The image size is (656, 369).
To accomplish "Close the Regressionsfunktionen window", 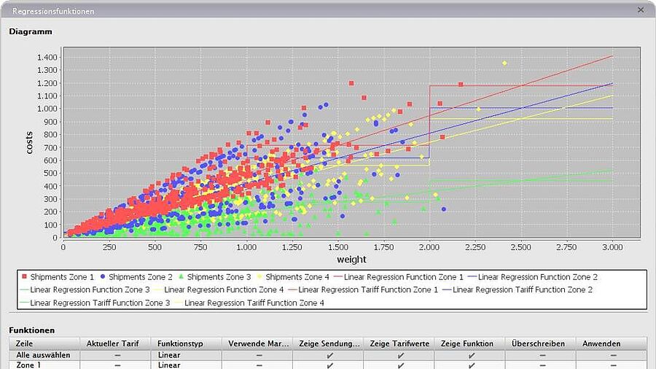I will [641, 10].
